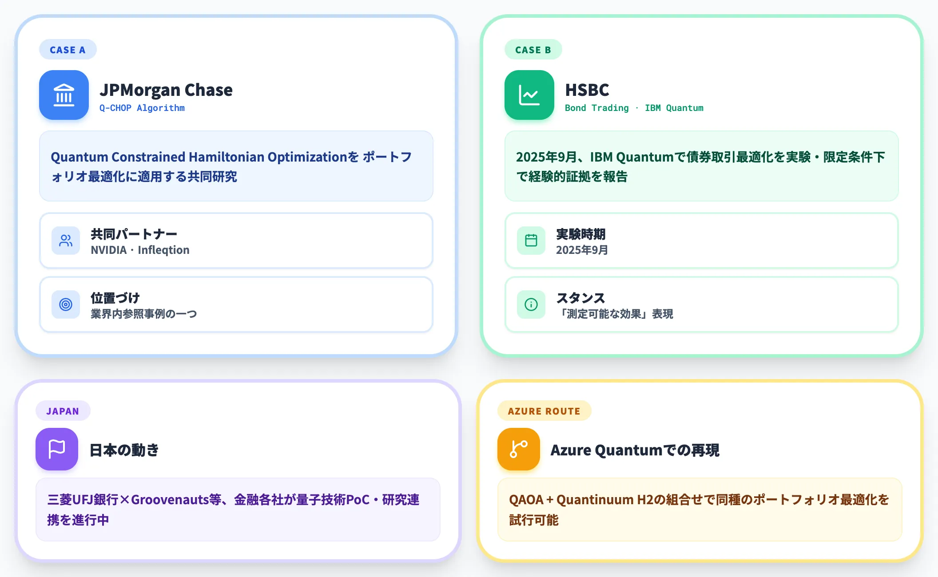
Task: Select the CASE A badge
Action: [68, 50]
